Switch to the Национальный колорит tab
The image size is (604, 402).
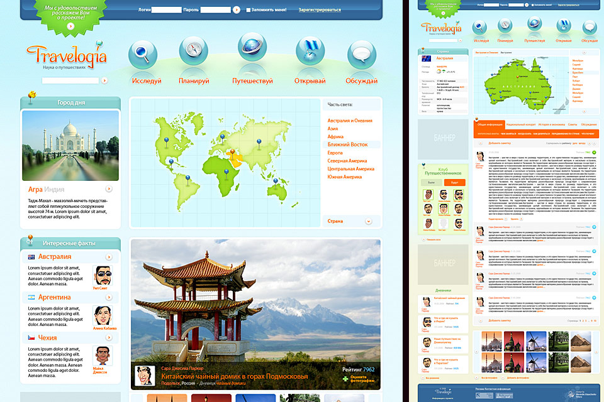(521, 124)
